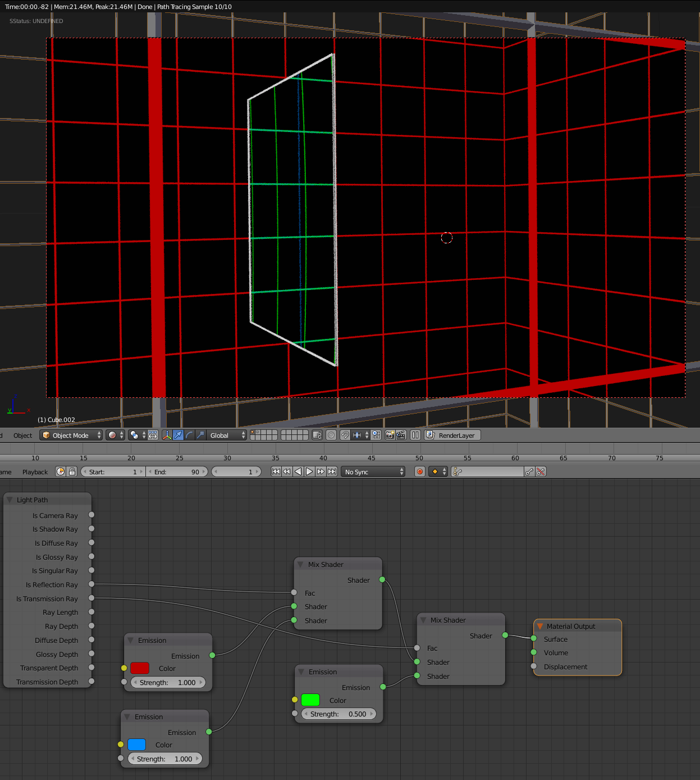Set the End frame field in timeline
The height and width of the screenshot is (780, 700).
pos(177,471)
